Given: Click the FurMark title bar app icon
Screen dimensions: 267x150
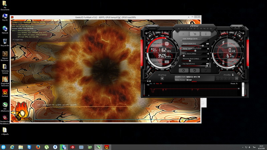Looking at the screenshot, I should 12,17.
